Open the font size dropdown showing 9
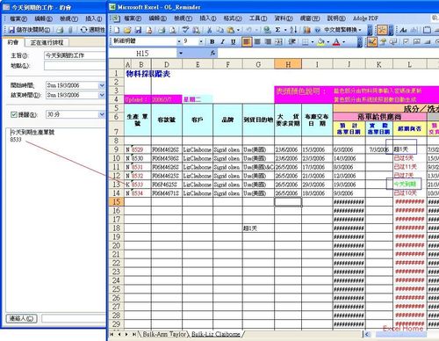 201,42
